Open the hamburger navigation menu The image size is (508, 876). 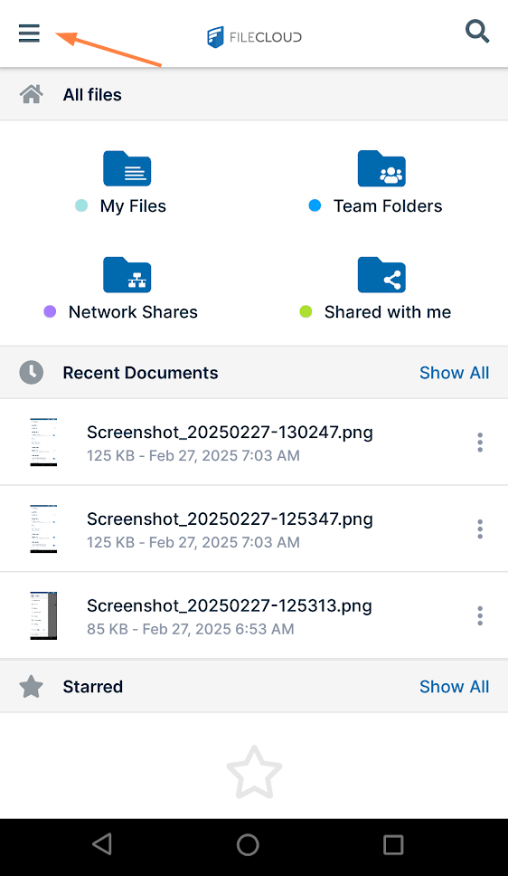coord(29,33)
